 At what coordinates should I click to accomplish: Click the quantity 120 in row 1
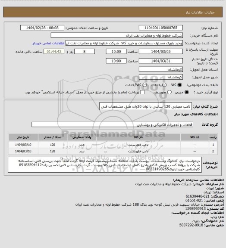pyautogui.click(x=53, y=145)
